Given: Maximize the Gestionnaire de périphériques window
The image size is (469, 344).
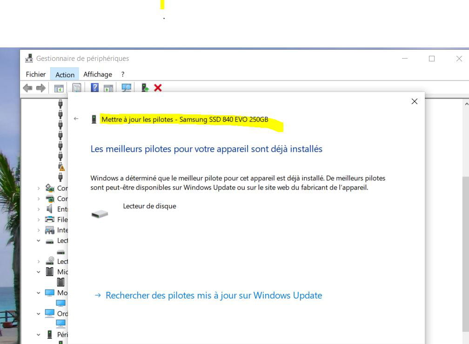Looking at the screenshot, I should 432,59.
